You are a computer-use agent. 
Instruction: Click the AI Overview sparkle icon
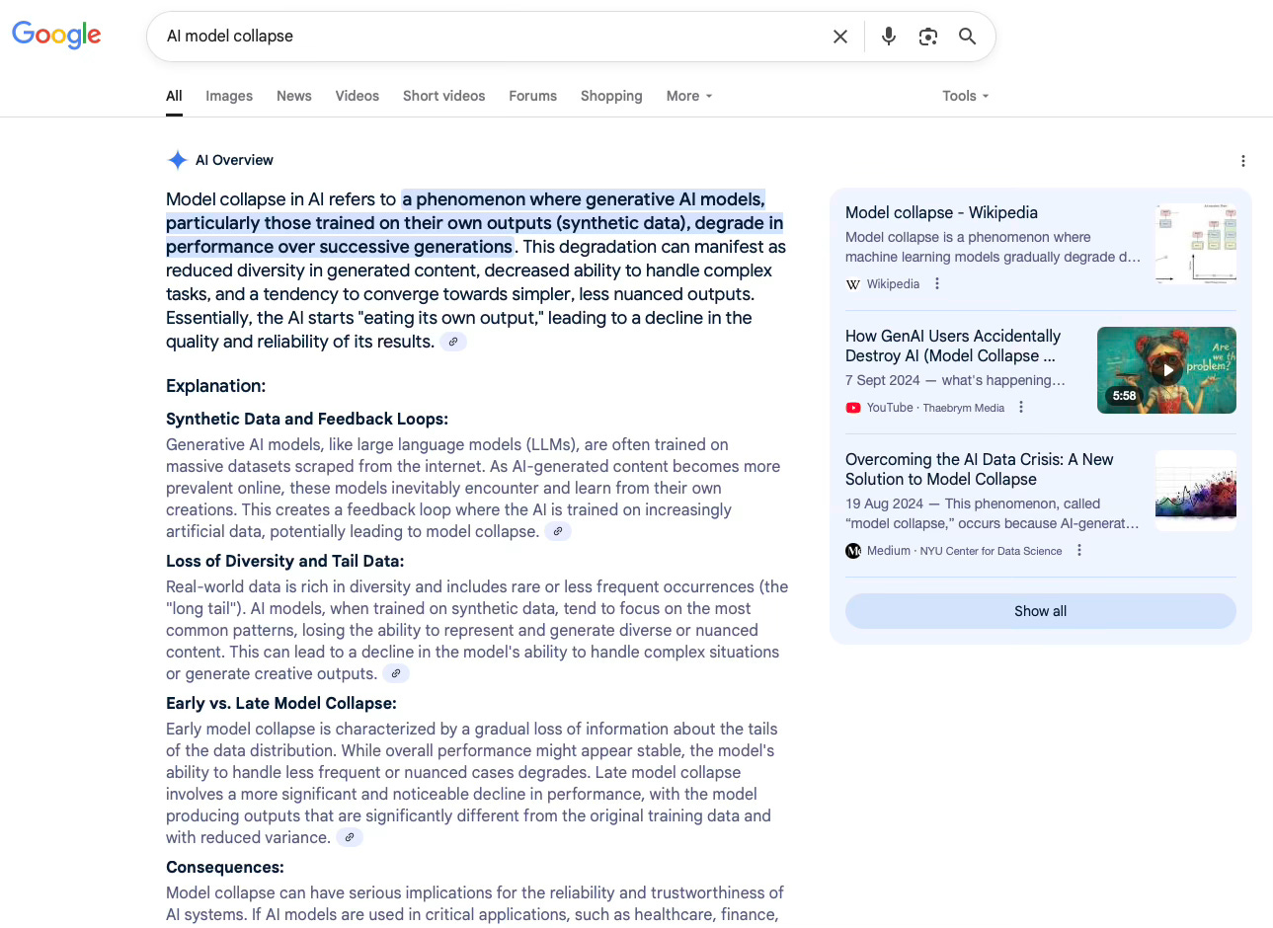178,160
